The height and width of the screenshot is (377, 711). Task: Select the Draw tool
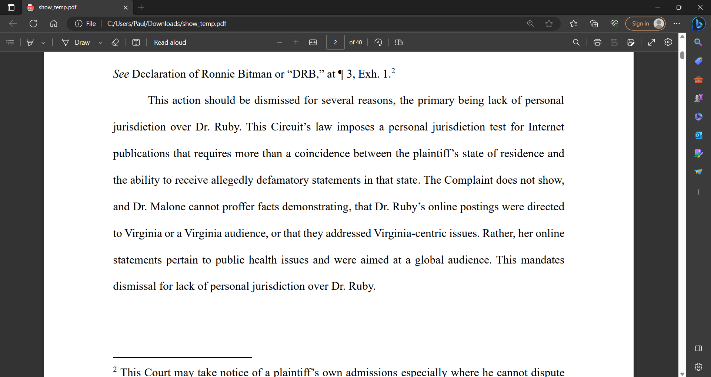pyautogui.click(x=76, y=42)
